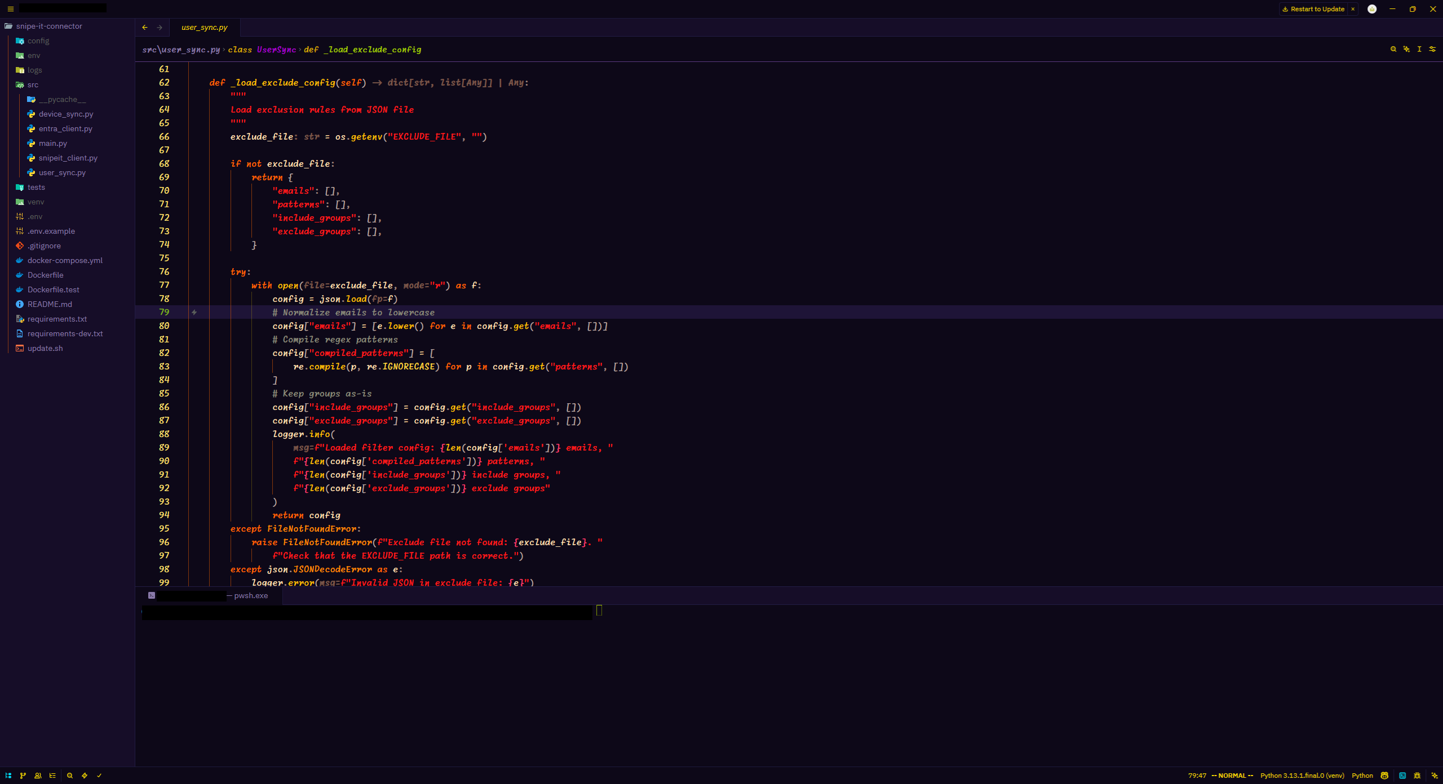Image resolution: width=1443 pixels, height=784 pixels.
Task: Open buffer search magnifier in editor toolbar
Action: tap(1393, 49)
